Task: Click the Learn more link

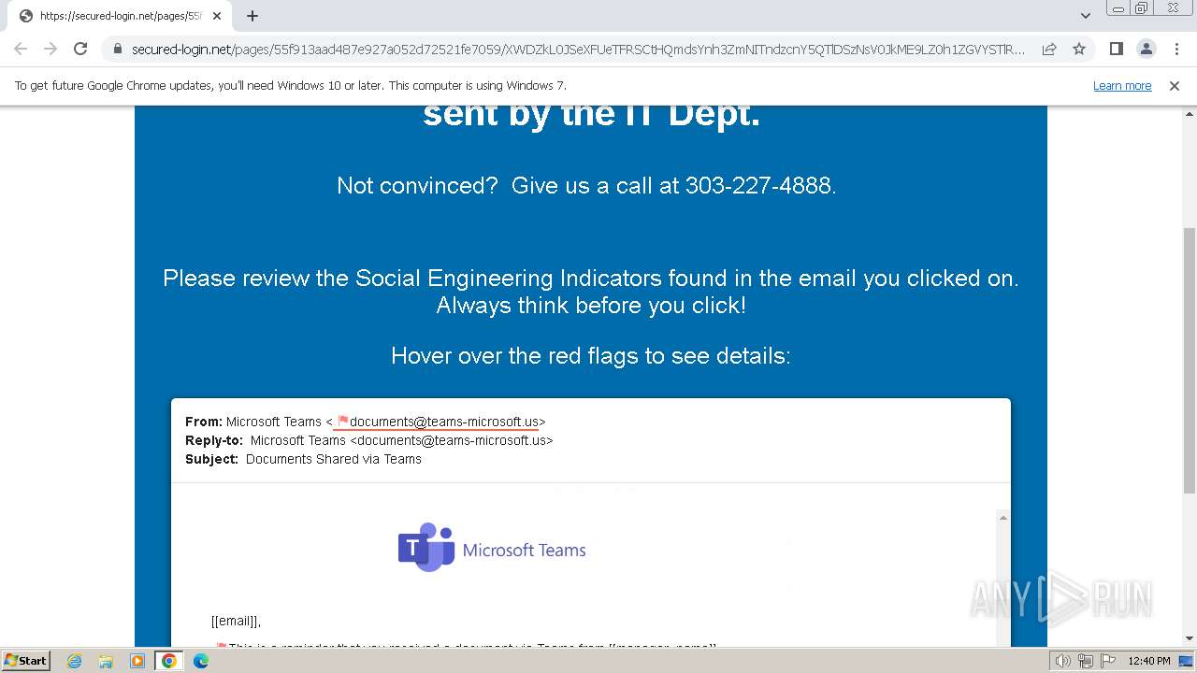Action: [1122, 85]
